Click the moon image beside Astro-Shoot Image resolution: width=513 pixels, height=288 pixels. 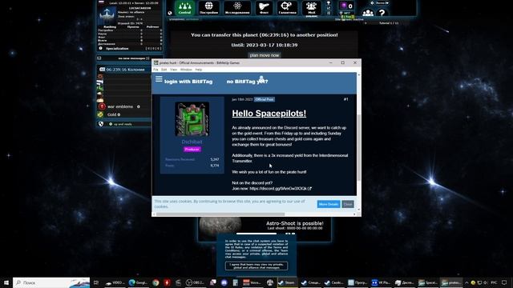click(220, 226)
